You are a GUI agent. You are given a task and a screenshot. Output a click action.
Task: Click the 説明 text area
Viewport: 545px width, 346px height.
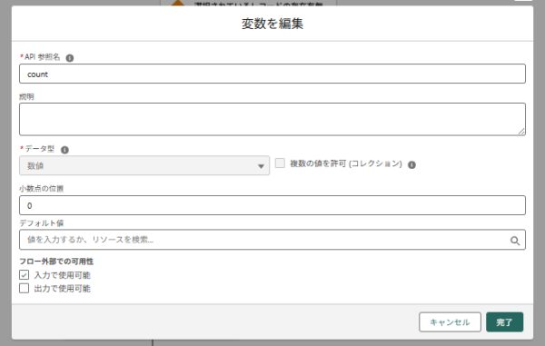272,119
